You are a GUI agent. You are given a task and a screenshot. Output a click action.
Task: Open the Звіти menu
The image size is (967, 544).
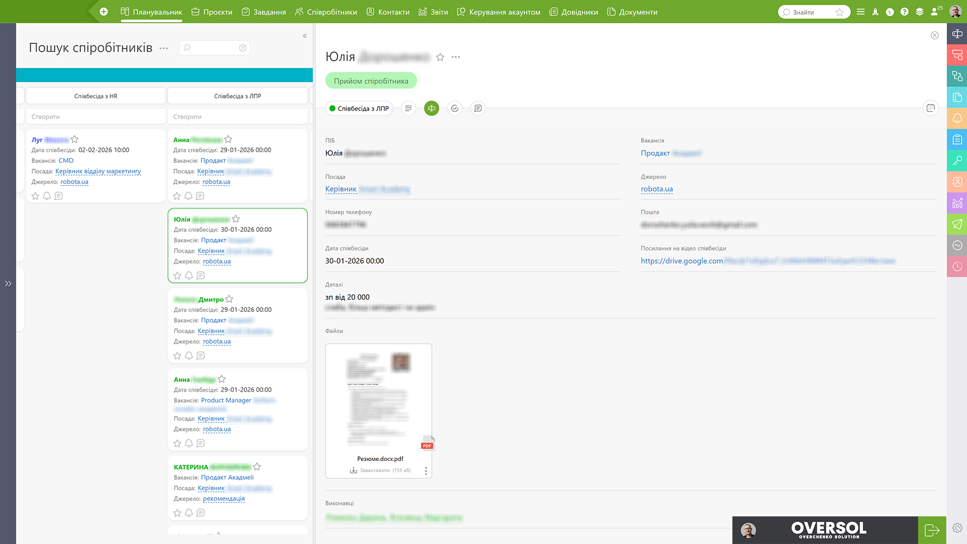tap(433, 12)
